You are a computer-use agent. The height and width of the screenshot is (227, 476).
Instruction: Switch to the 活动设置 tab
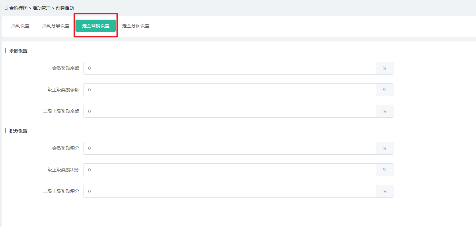click(x=20, y=26)
